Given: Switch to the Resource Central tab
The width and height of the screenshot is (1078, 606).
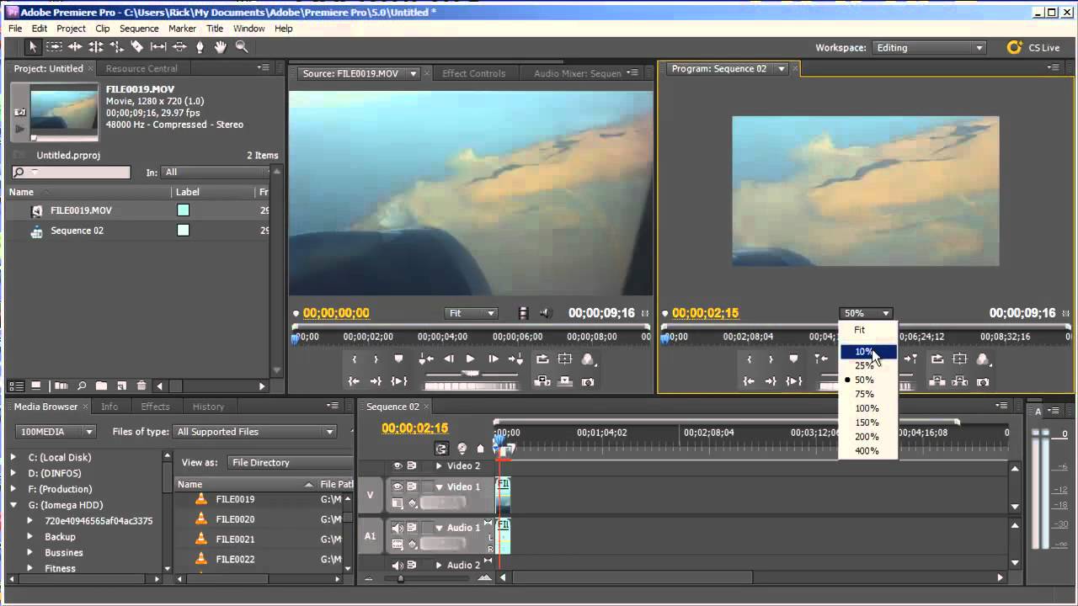Looking at the screenshot, I should click(x=141, y=68).
